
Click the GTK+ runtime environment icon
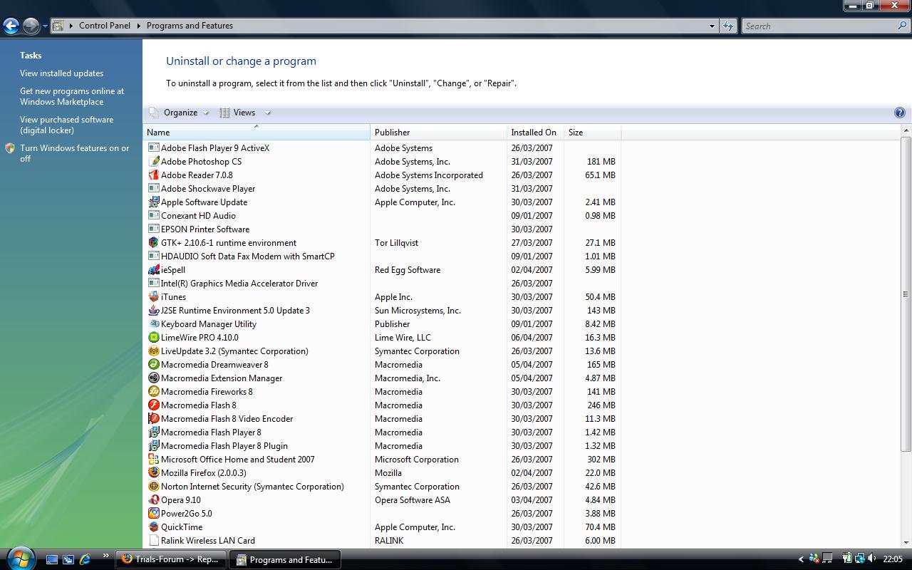click(x=153, y=243)
